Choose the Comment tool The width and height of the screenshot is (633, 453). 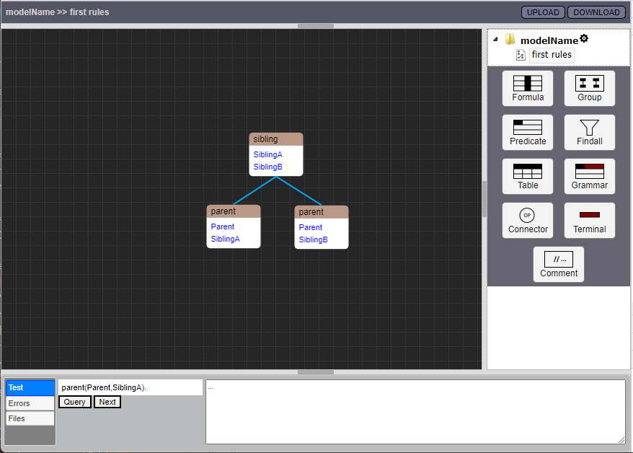[559, 264]
